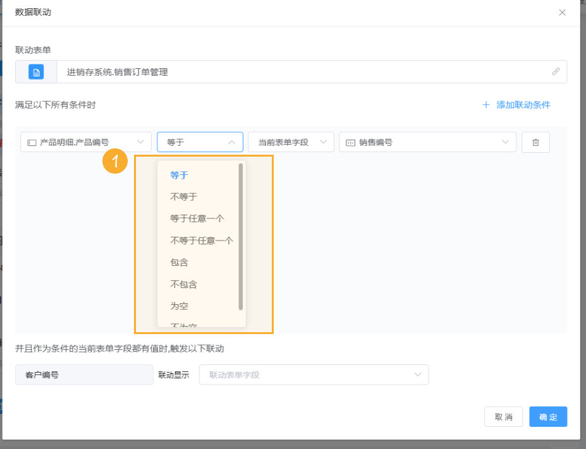Click the blue form document icon
This screenshot has width=586, height=449.
tap(35, 71)
